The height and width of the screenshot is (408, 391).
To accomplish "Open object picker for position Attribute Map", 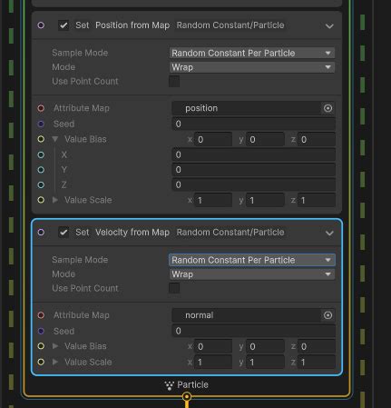I will coord(327,108).
